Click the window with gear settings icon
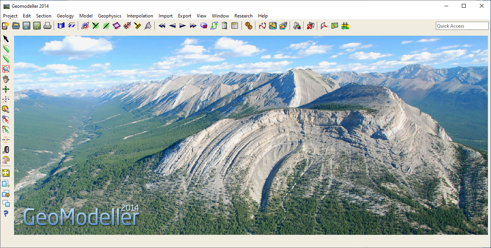 pos(6,193)
